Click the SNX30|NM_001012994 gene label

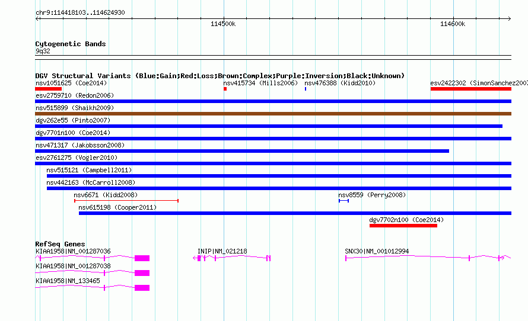click(377, 251)
